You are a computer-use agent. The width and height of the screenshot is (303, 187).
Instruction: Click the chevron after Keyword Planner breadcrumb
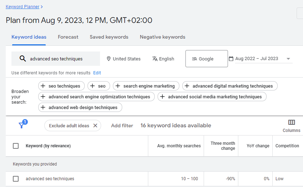(42, 7)
